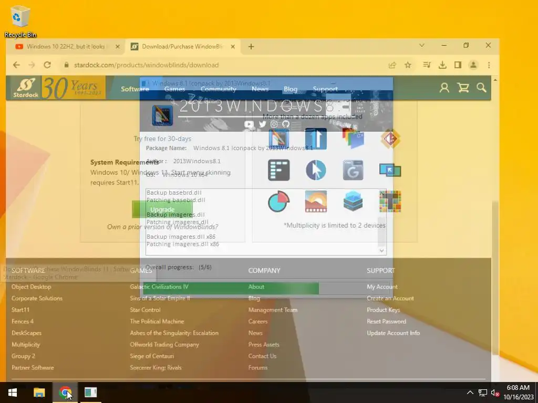Toggle Chrome side panel icon
The width and height of the screenshot is (538, 403).
click(458, 65)
